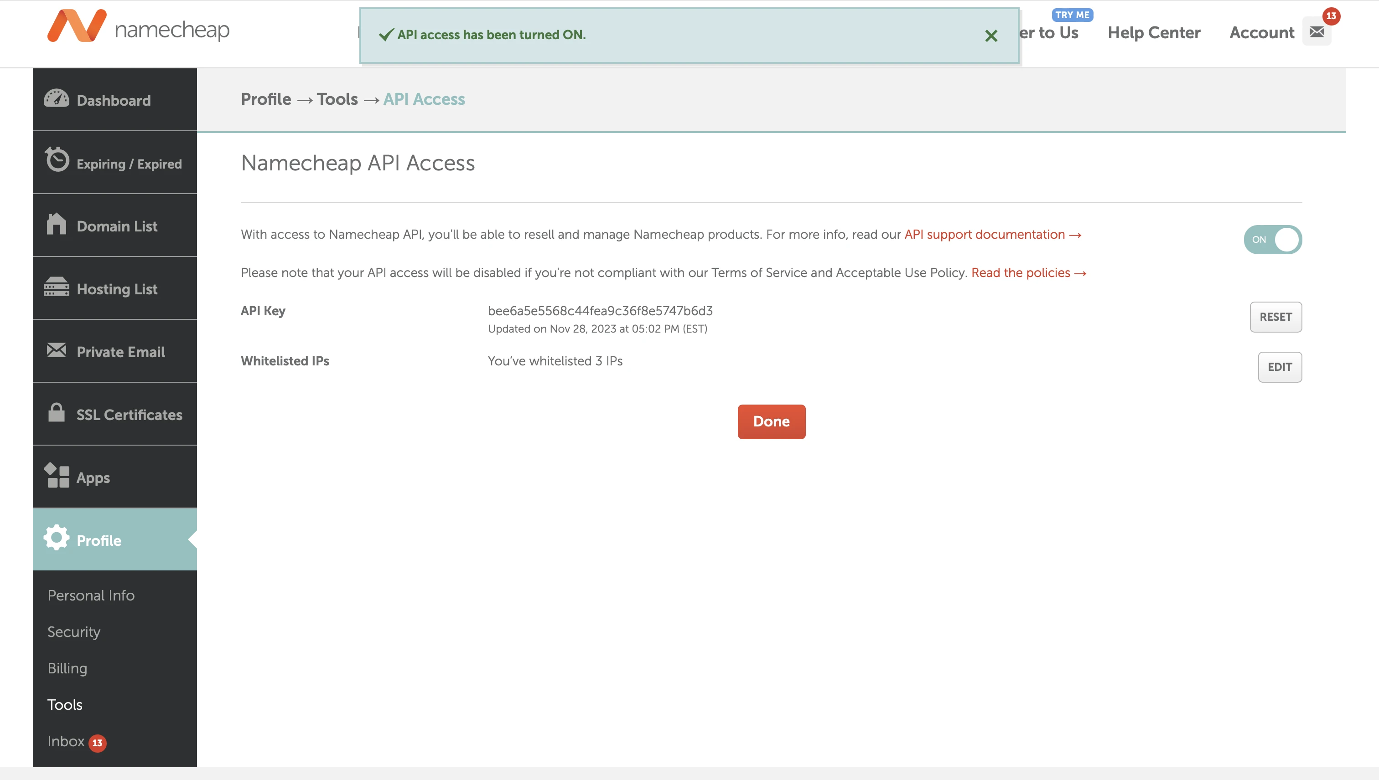The width and height of the screenshot is (1379, 780).
Task: Open the Apps section
Action: (115, 477)
